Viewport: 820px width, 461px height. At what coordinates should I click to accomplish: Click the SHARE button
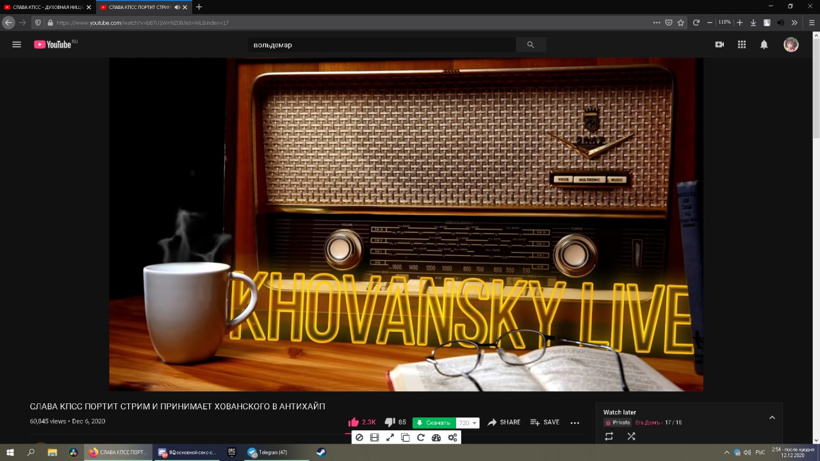[504, 423]
